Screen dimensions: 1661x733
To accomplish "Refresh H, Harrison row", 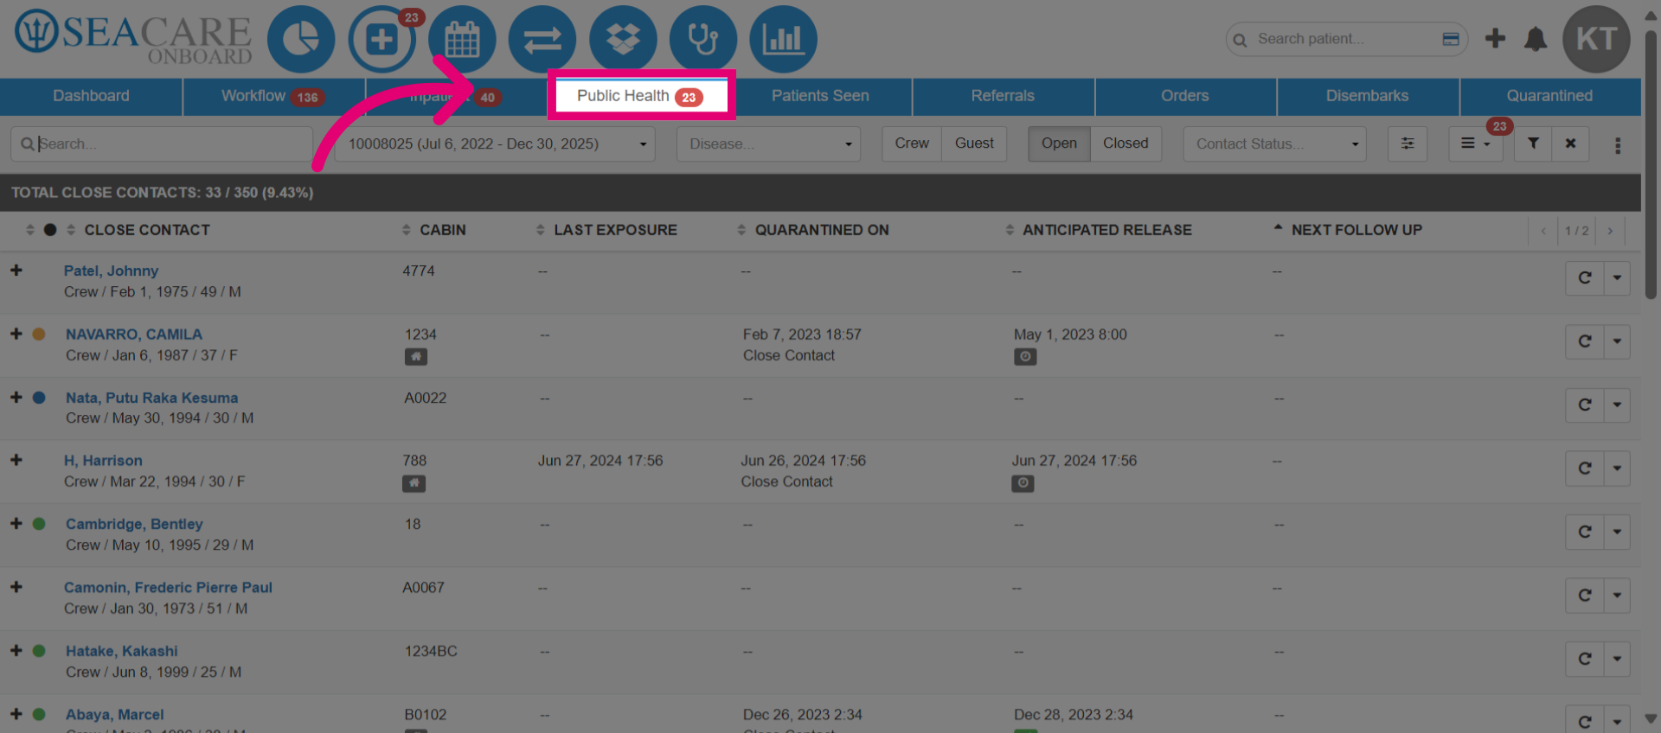I will 1585,468.
